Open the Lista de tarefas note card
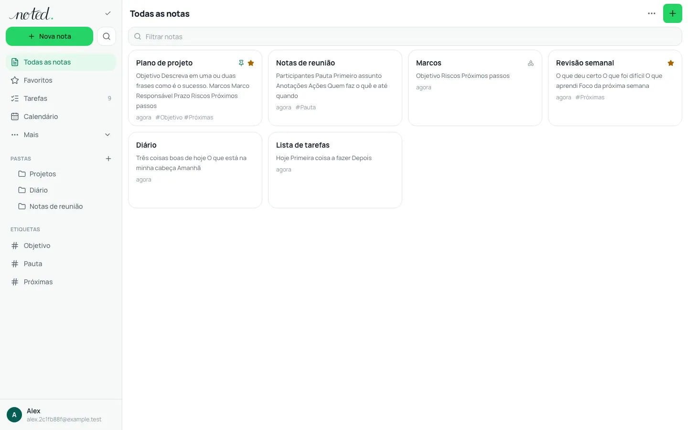Image resolution: width=688 pixels, height=430 pixels. [x=335, y=170]
